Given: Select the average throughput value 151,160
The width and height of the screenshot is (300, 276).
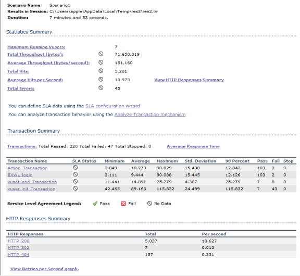Looking at the screenshot, I should point(123,63).
